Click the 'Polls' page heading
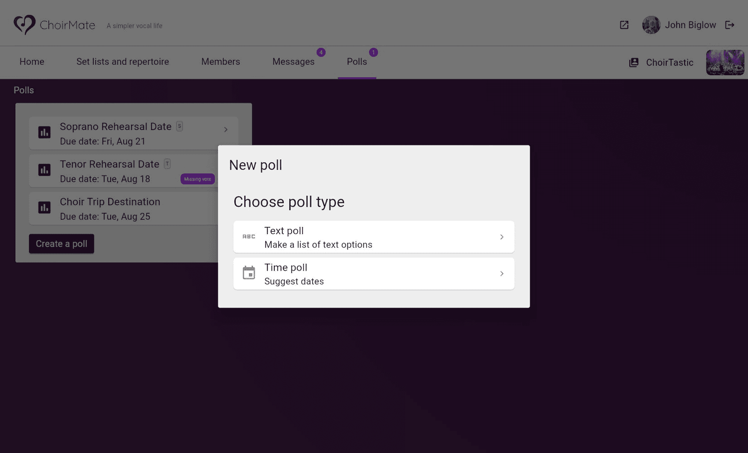The width and height of the screenshot is (748, 453). click(24, 90)
